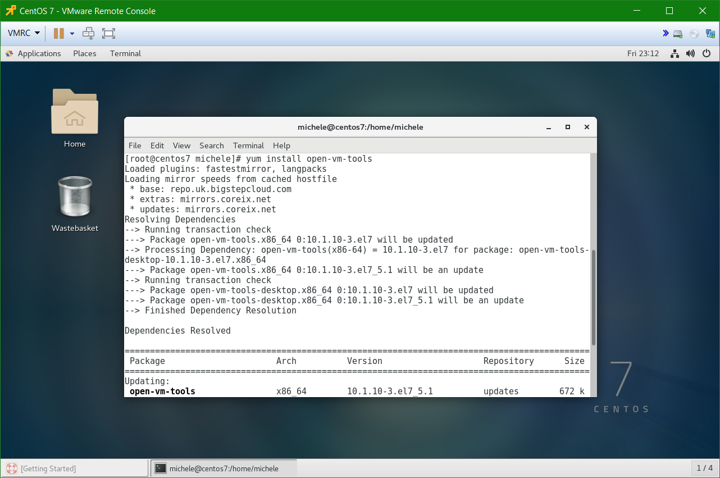
Task: Click the power icon in the top bar
Action: pos(707,53)
